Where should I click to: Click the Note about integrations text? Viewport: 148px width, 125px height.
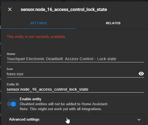tap(61, 109)
